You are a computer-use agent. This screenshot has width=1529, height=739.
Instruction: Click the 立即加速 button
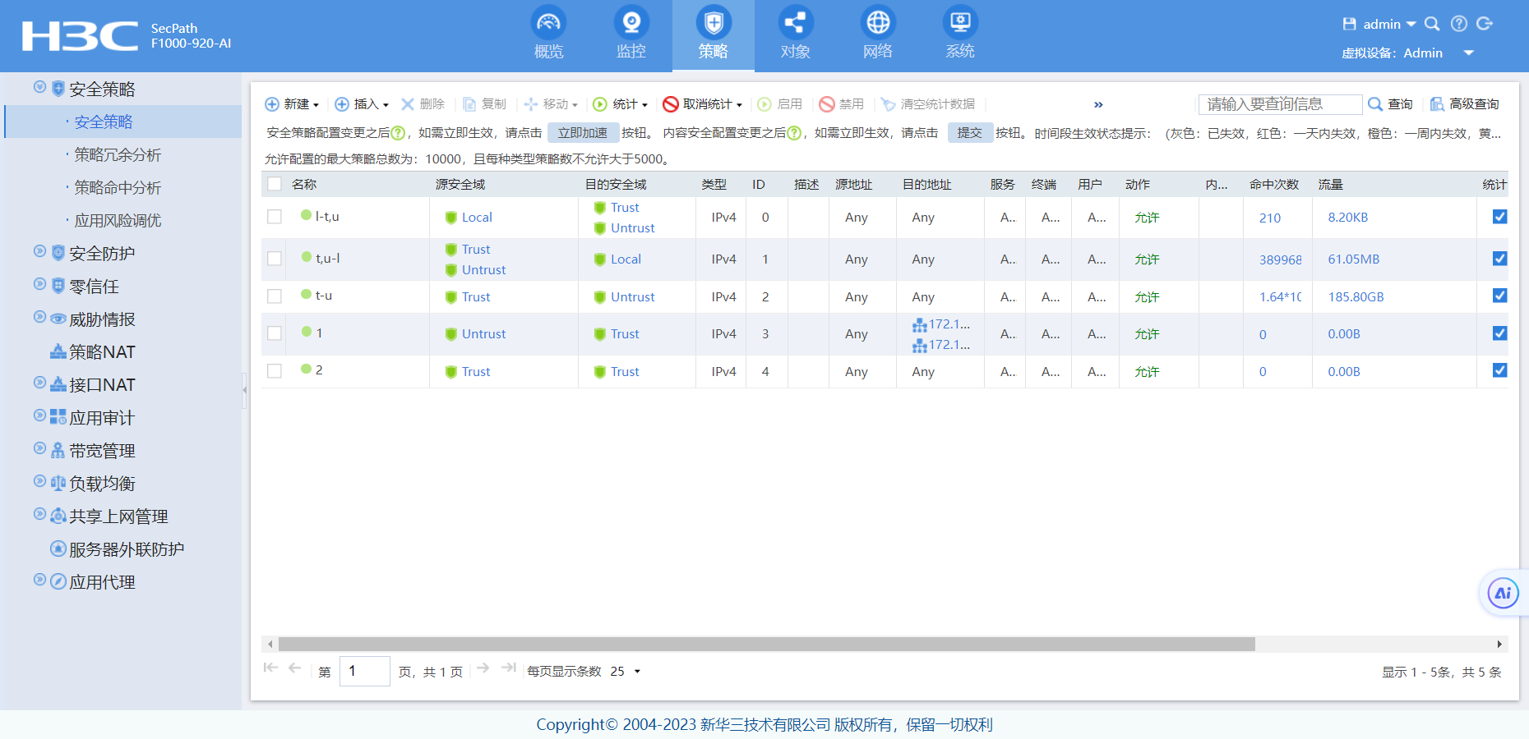click(583, 133)
